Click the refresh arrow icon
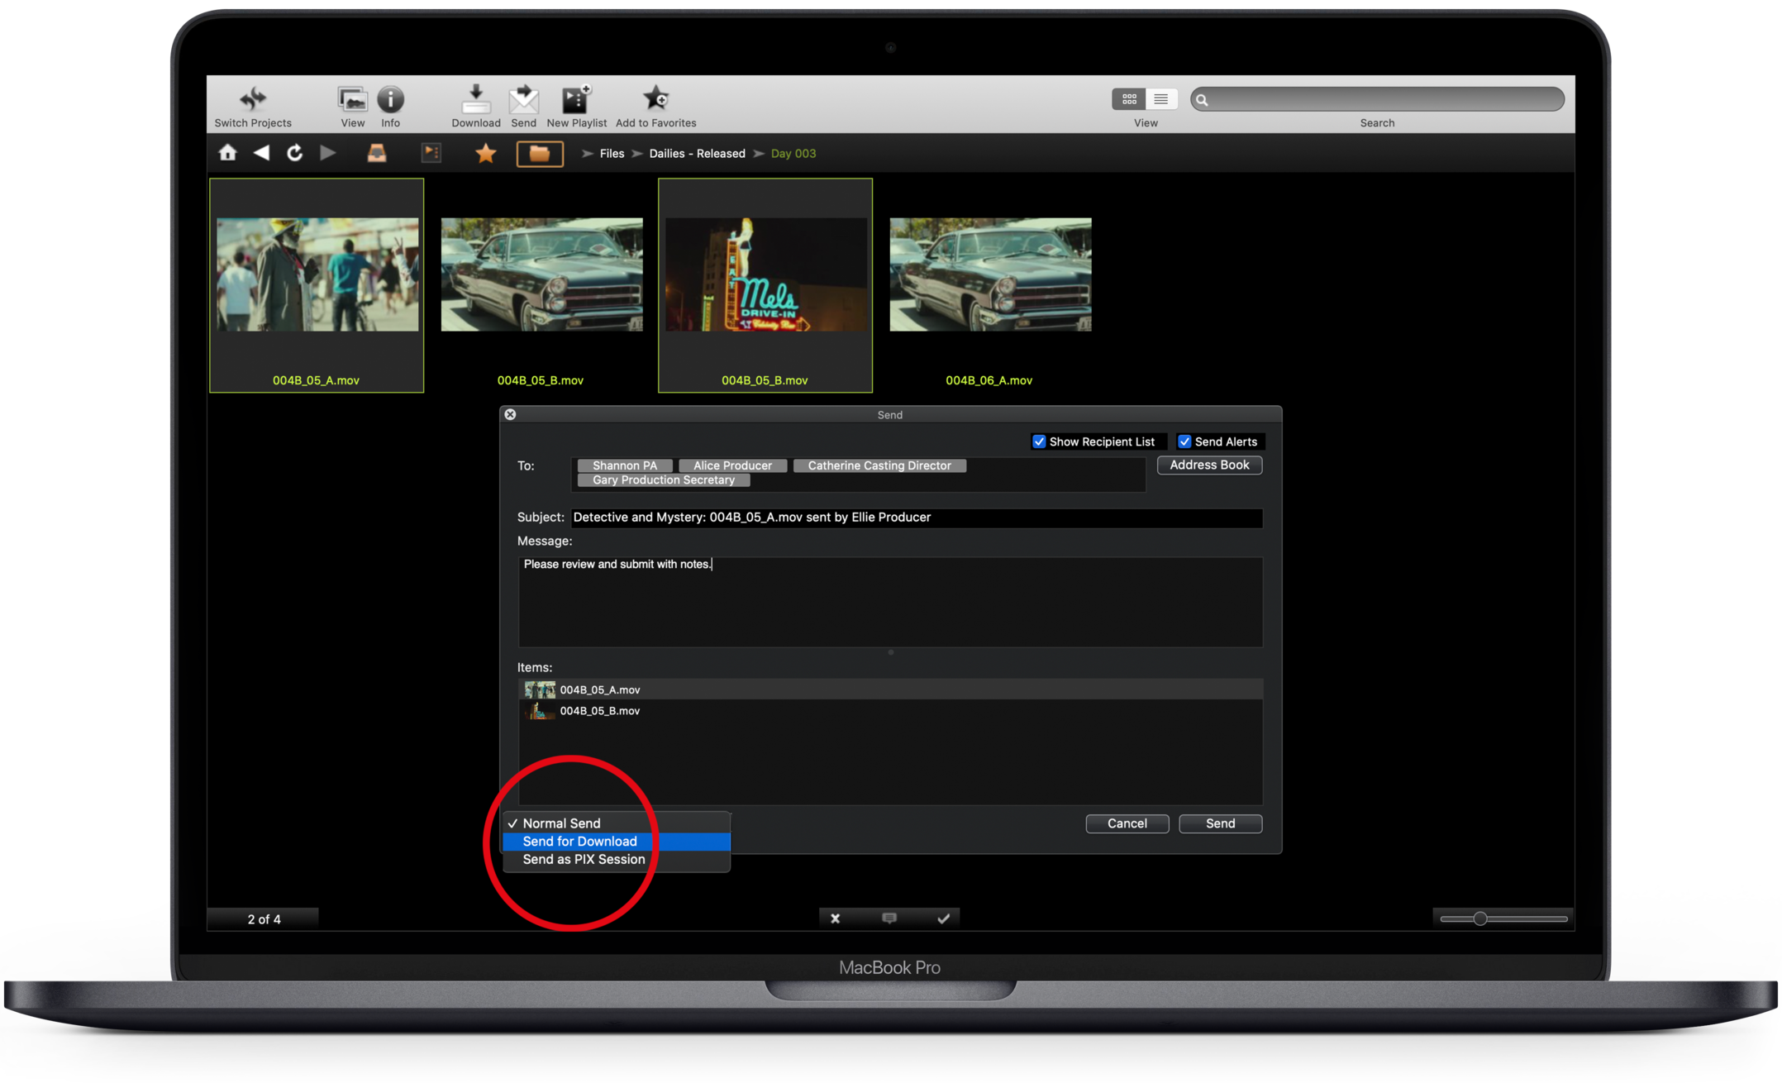This screenshot has width=1782, height=1083. point(294,153)
